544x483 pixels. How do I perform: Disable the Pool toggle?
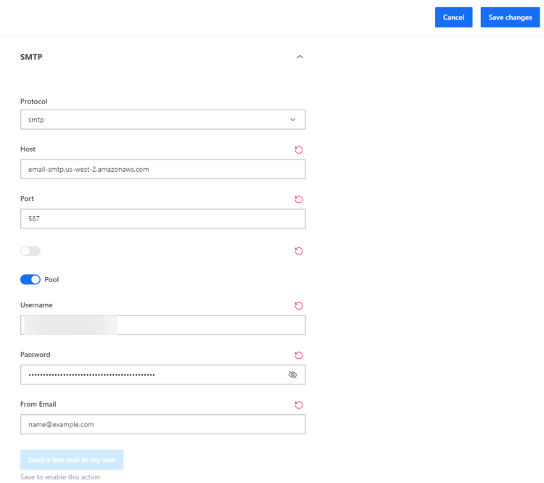tap(30, 280)
